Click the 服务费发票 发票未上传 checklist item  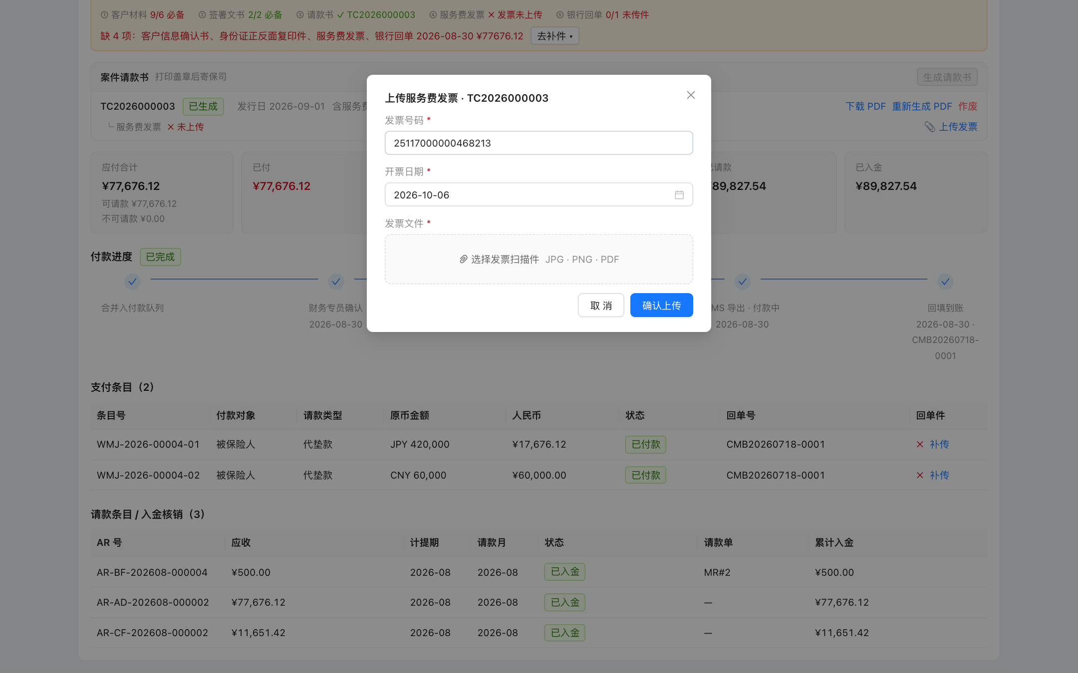point(486,14)
